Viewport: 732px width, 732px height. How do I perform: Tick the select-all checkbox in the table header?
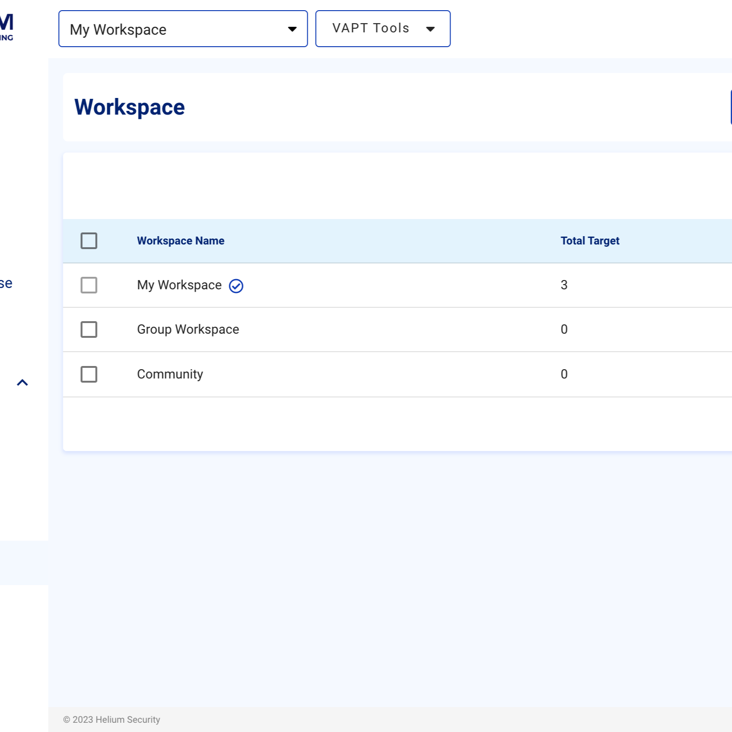[x=89, y=241]
